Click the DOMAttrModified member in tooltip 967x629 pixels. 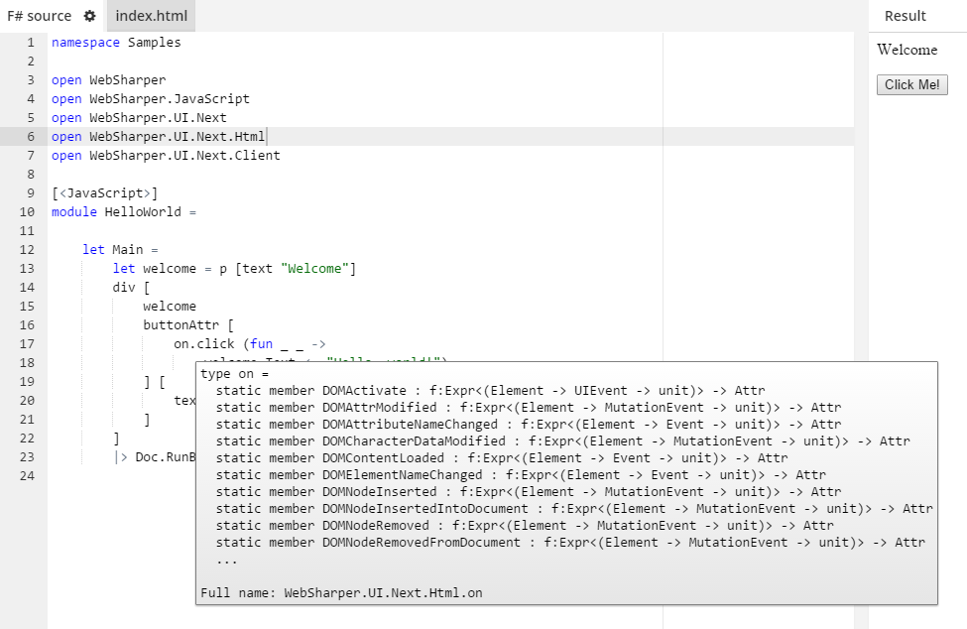(529, 408)
